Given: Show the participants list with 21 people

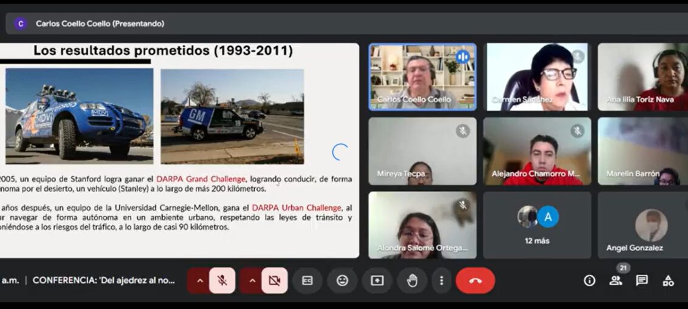Looking at the screenshot, I should 616,280.
